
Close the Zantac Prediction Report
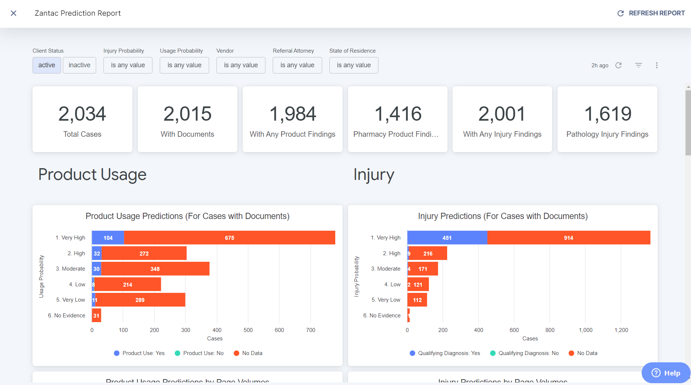click(x=14, y=13)
